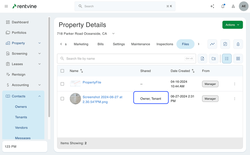250x155 pixels.
Task: Click the upload file icon
Action: [202, 58]
